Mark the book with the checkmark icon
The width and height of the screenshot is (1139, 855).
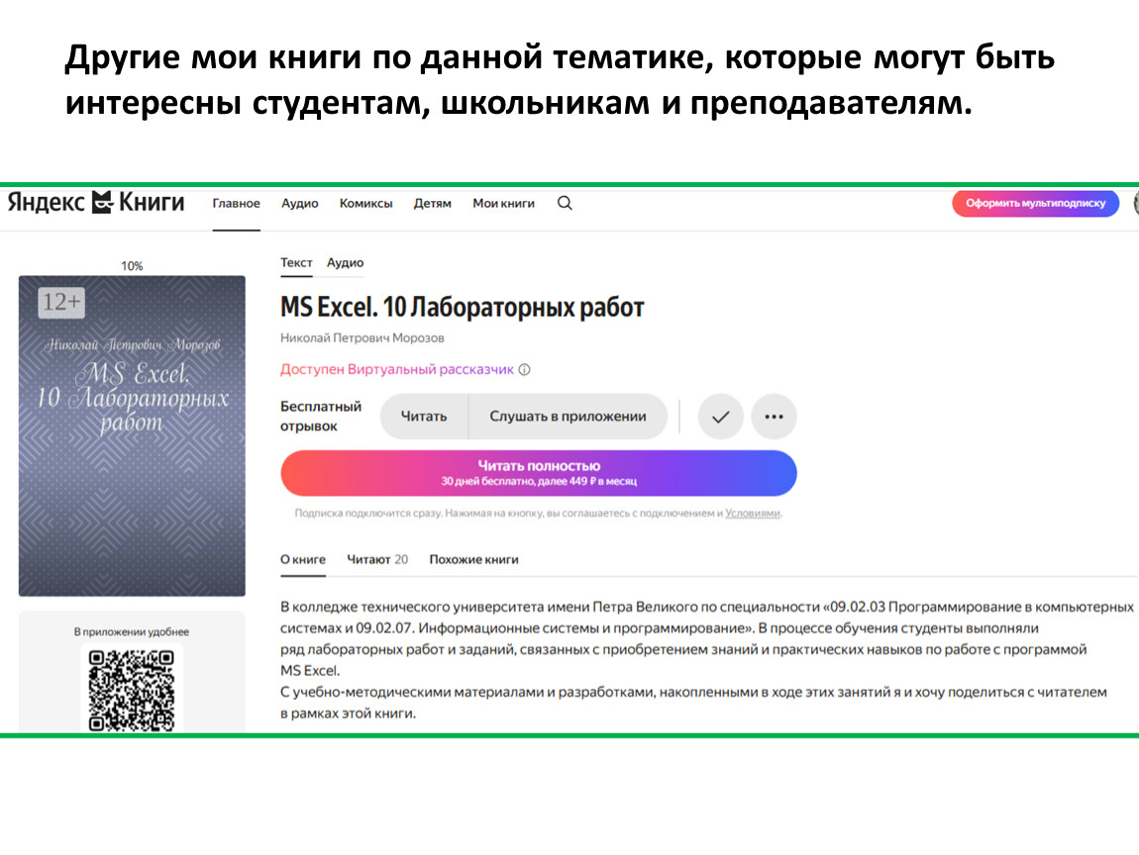(720, 417)
